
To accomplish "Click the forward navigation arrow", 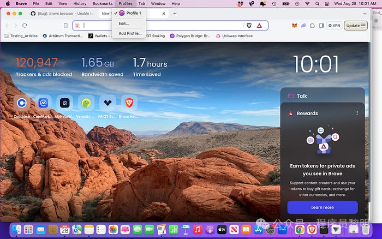I will (16, 25).
